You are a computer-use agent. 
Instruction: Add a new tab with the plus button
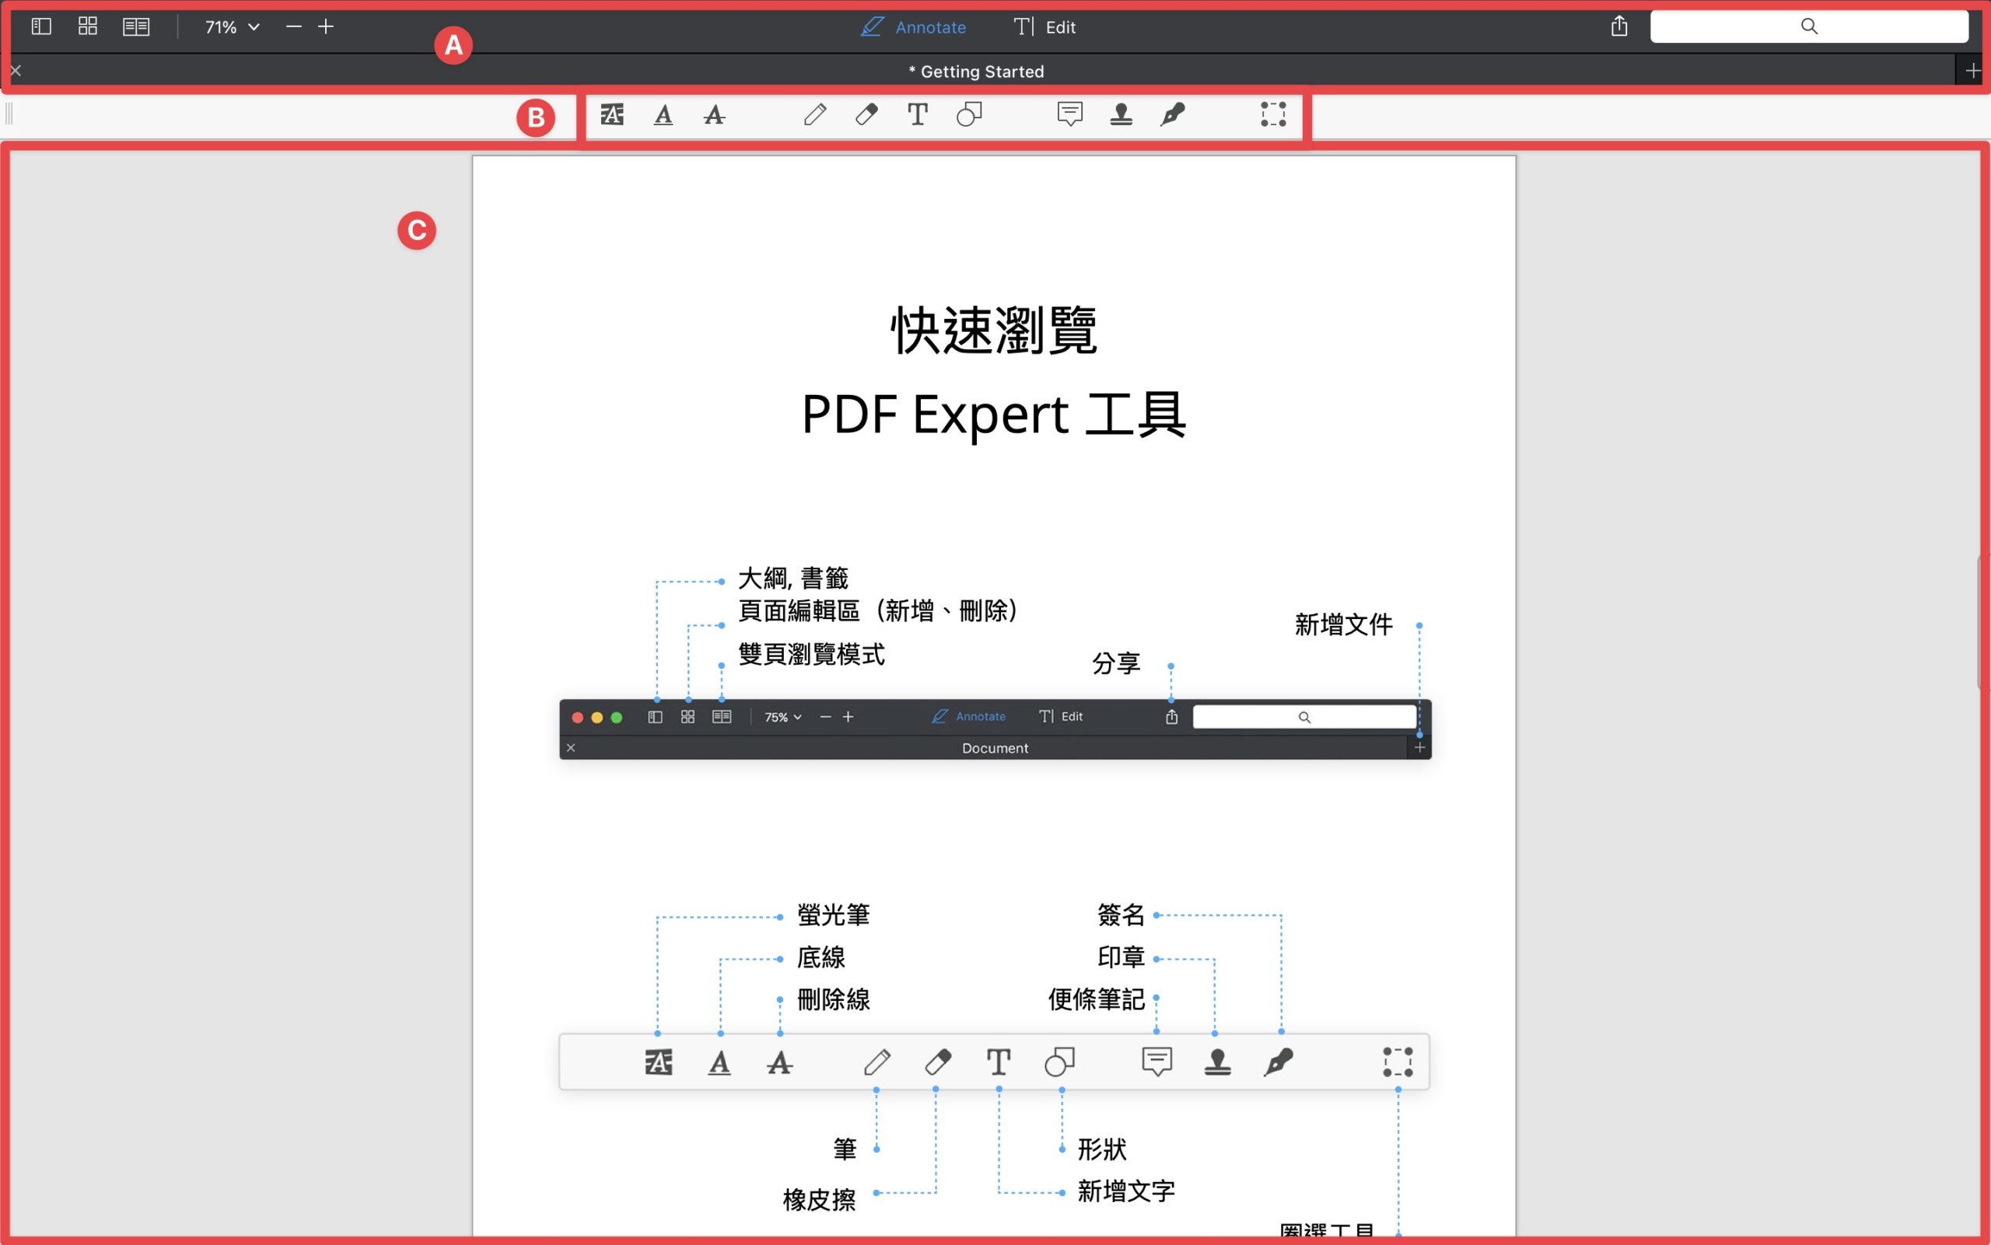(1973, 72)
